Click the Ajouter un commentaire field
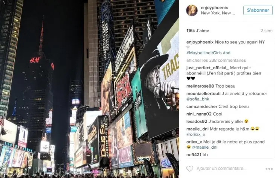 tap(222, 169)
